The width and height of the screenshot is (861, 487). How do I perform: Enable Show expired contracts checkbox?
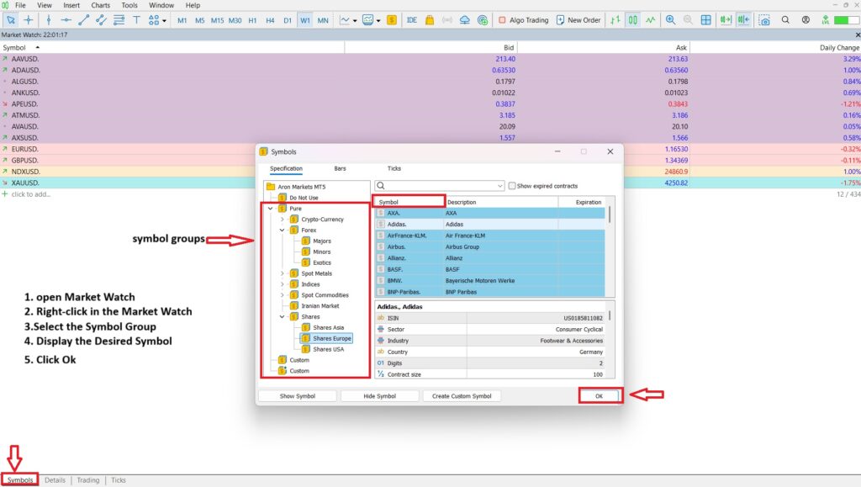pos(513,186)
